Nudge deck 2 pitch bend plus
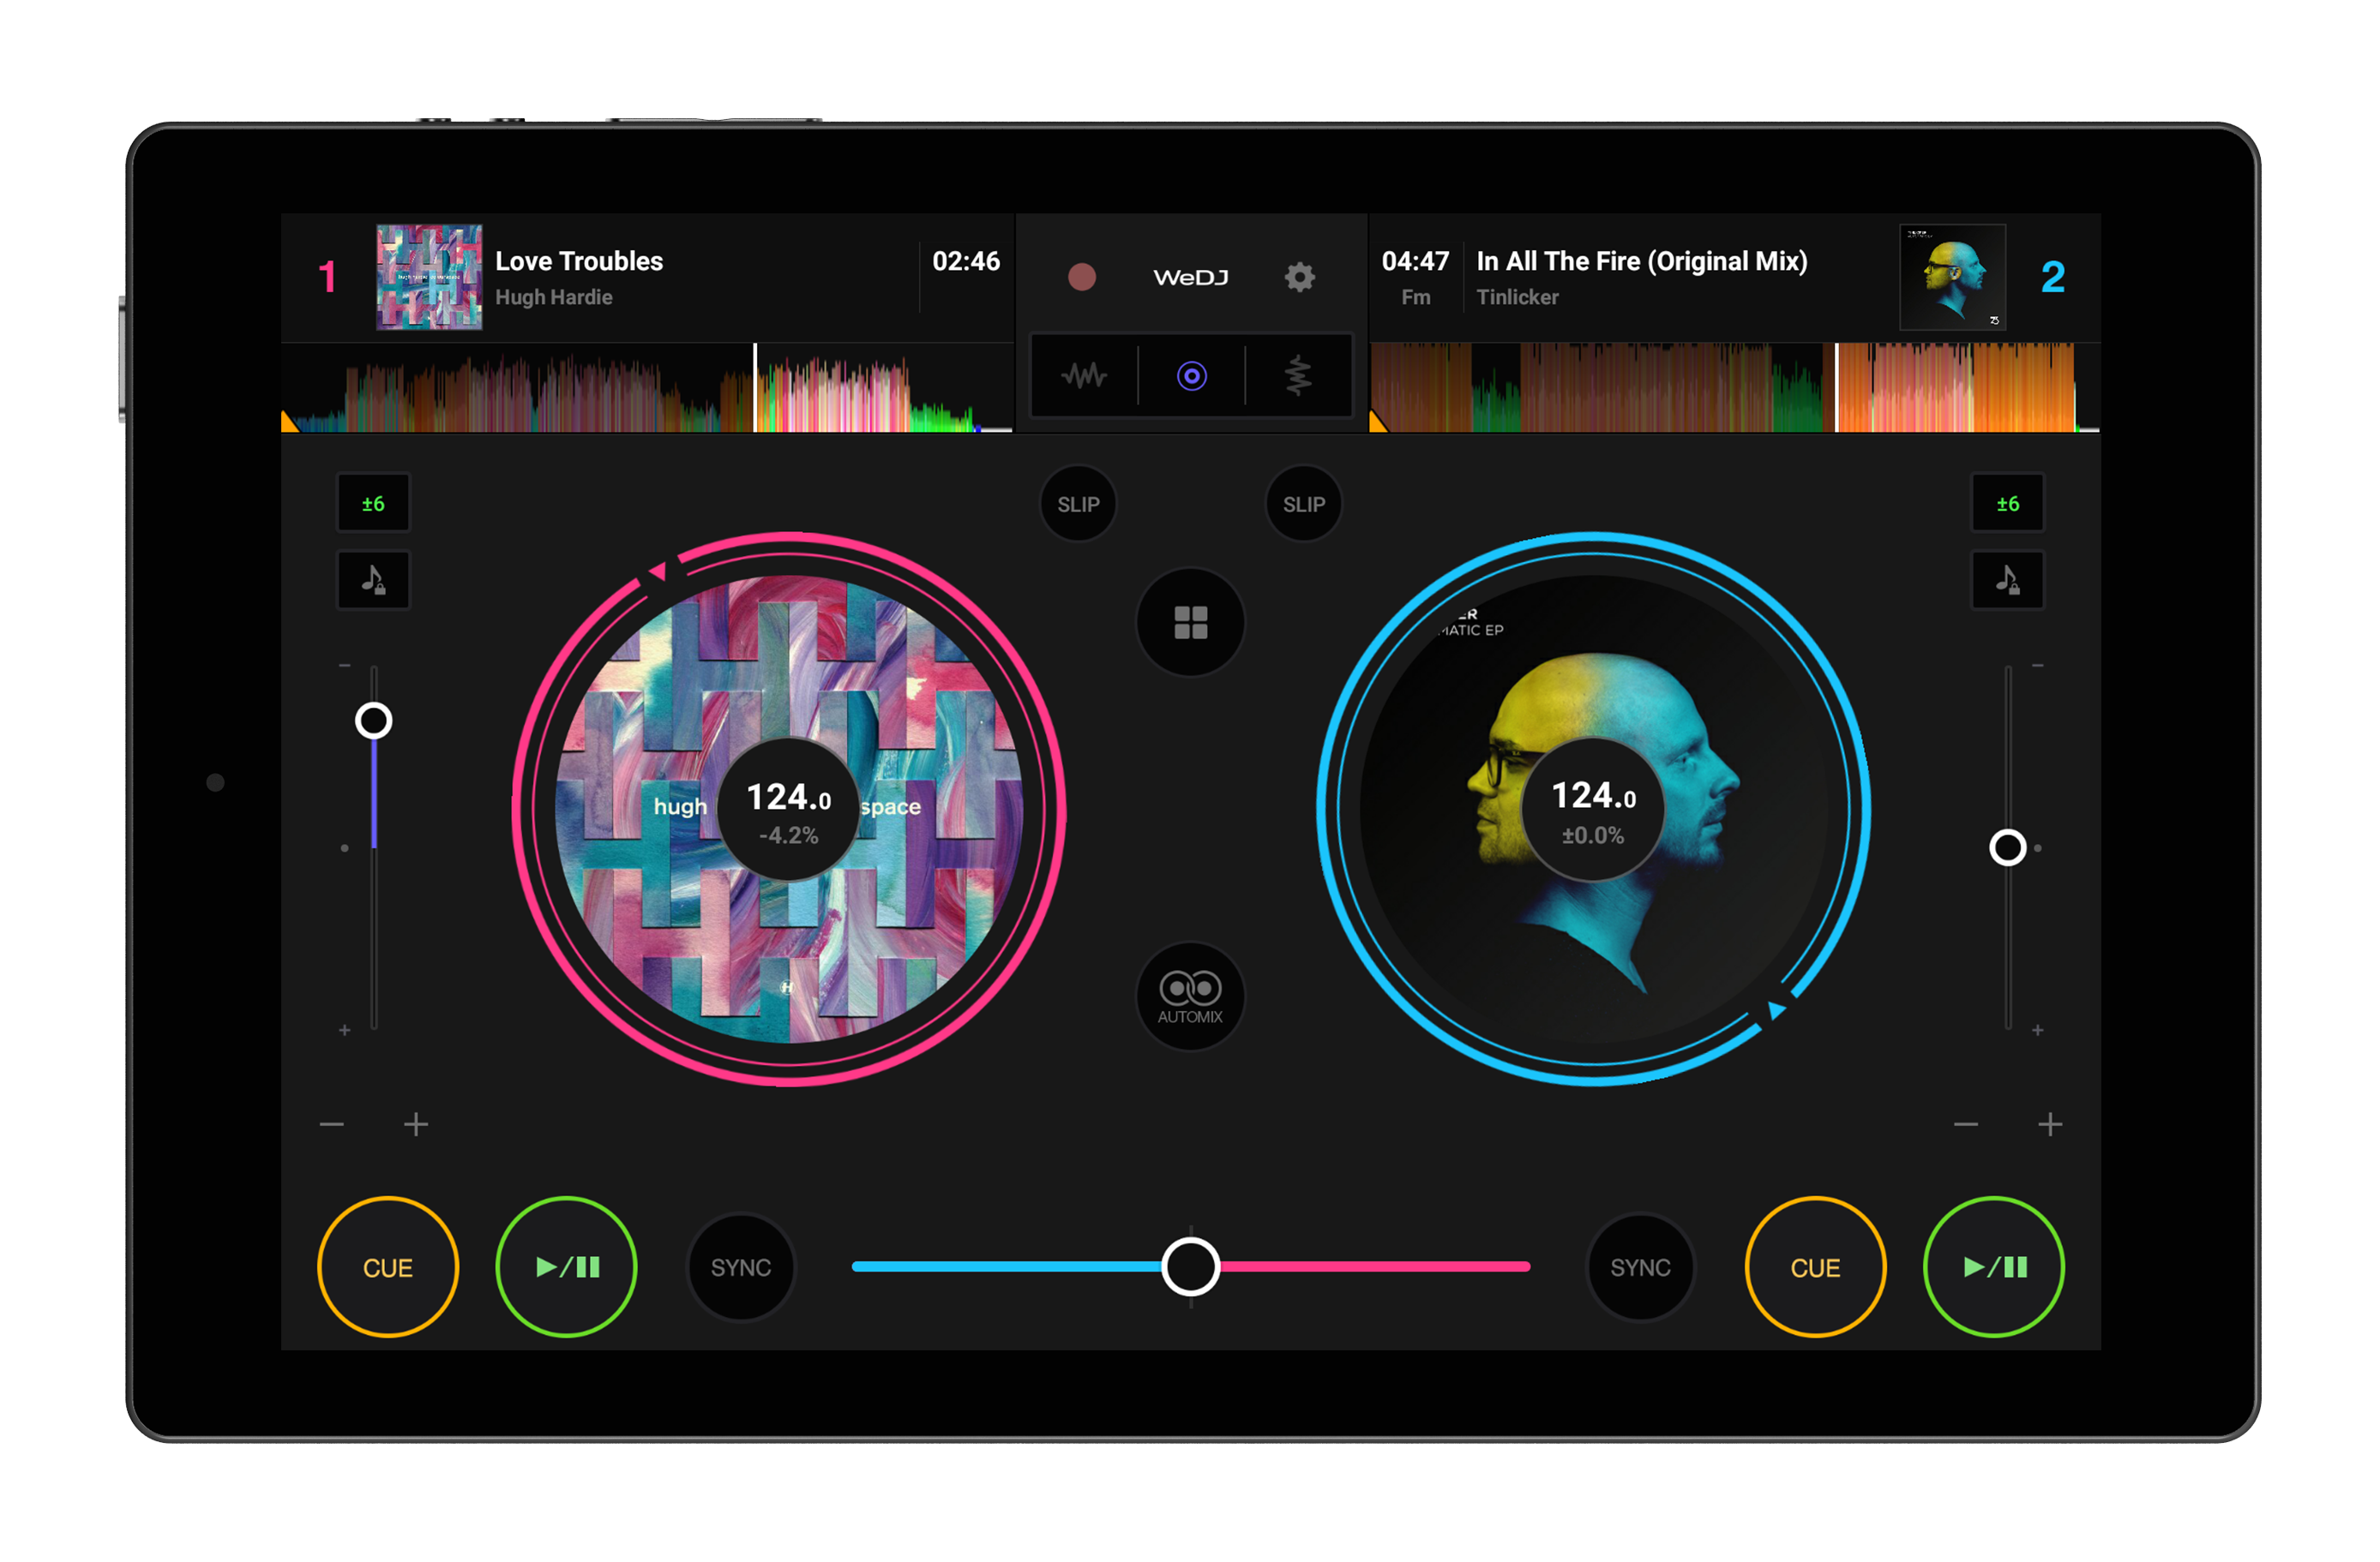The height and width of the screenshot is (1562, 2380). 2050,1124
